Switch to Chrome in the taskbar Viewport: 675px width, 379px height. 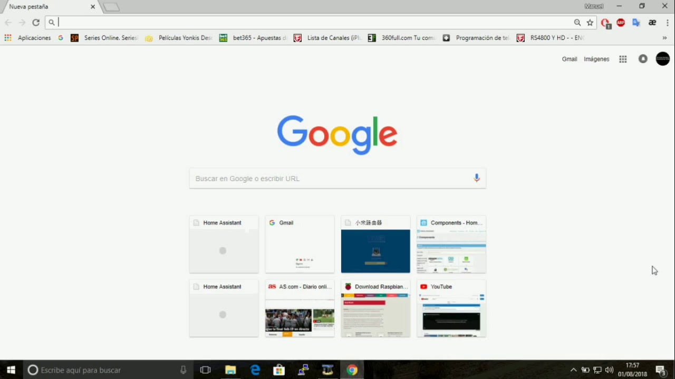point(352,370)
